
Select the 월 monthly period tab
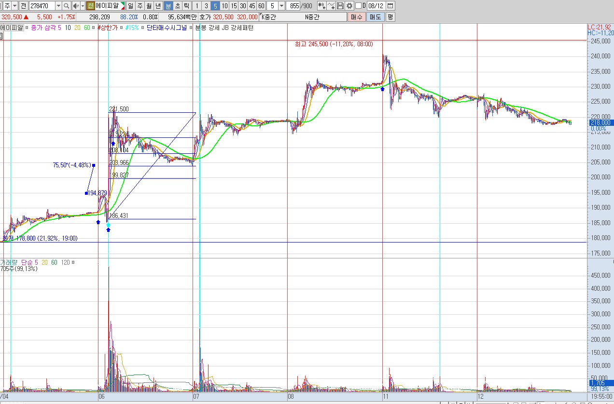(x=149, y=6)
